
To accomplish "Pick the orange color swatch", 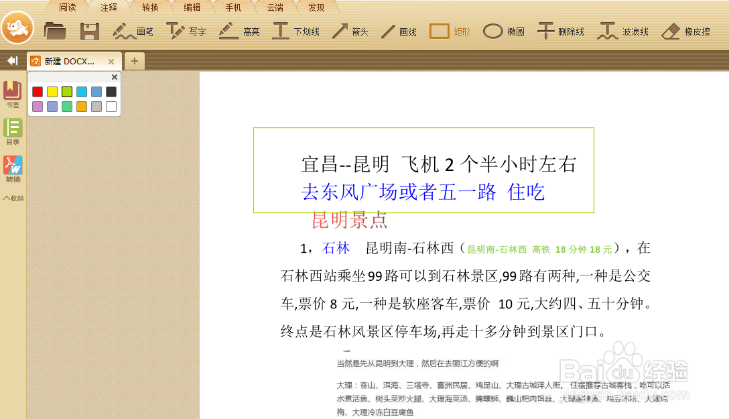I will pos(82,107).
